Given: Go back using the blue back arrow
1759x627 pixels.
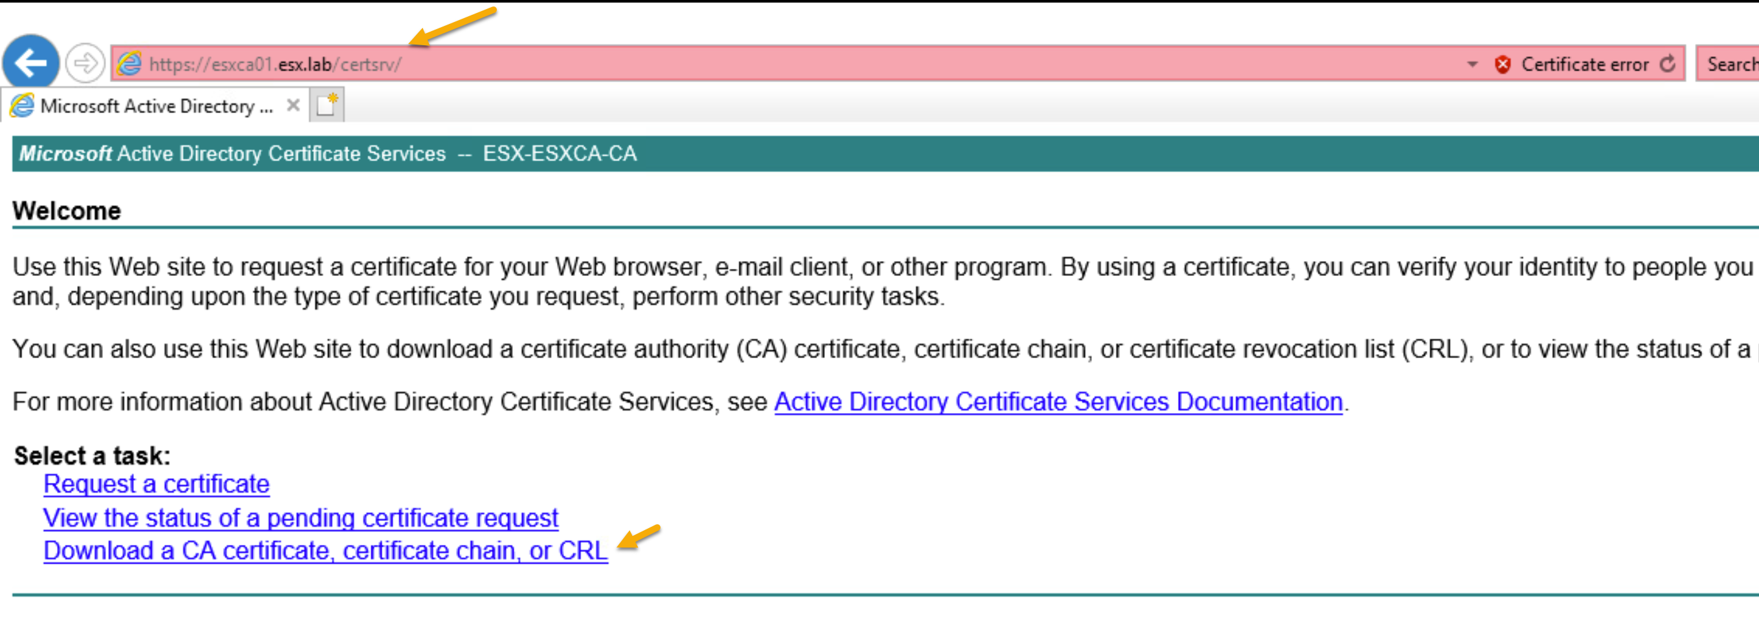Looking at the screenshot, I should coord(30,63).
